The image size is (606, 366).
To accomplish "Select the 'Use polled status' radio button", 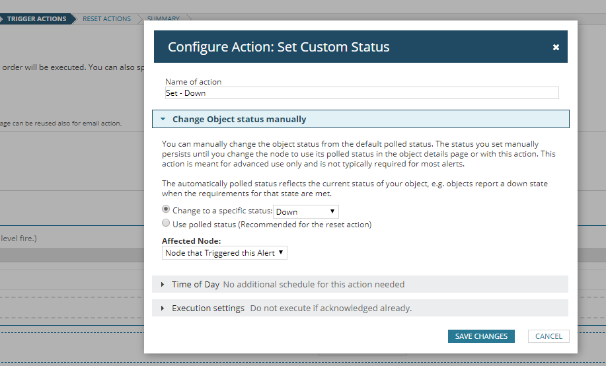I will point(167,224).
